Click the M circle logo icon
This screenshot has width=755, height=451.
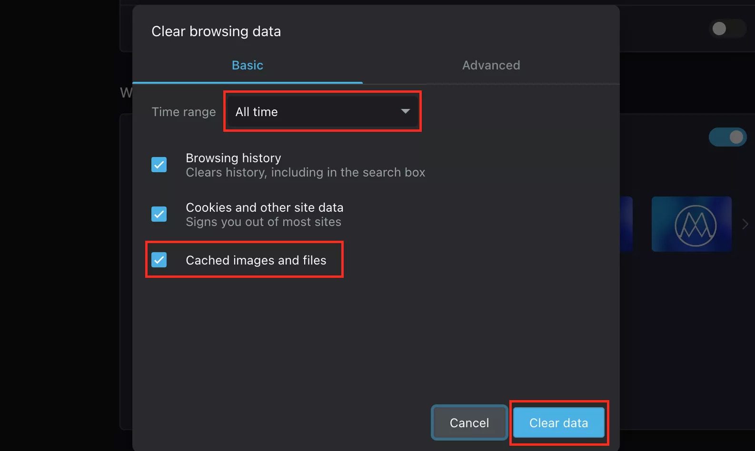(x=695, y=225)
